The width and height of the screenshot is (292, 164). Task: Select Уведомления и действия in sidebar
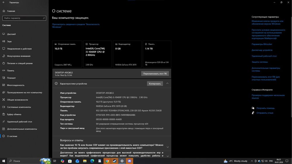pyautogui.click(x=19, y=48)
